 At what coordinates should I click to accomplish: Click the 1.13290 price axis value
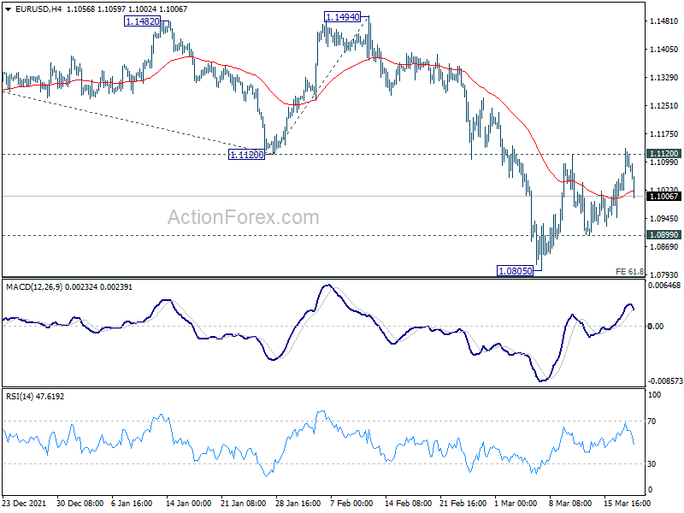[664, 78]
